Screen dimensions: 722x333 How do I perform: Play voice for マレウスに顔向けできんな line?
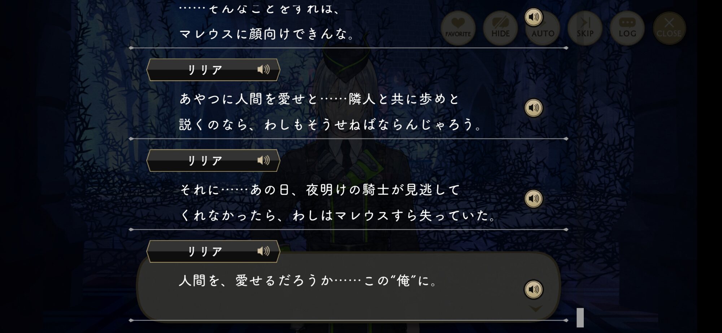coord(534,17)
